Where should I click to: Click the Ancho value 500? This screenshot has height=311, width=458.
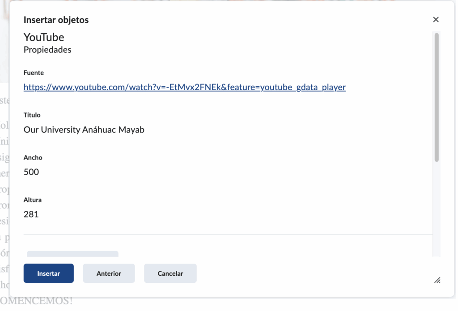(31, 172)
